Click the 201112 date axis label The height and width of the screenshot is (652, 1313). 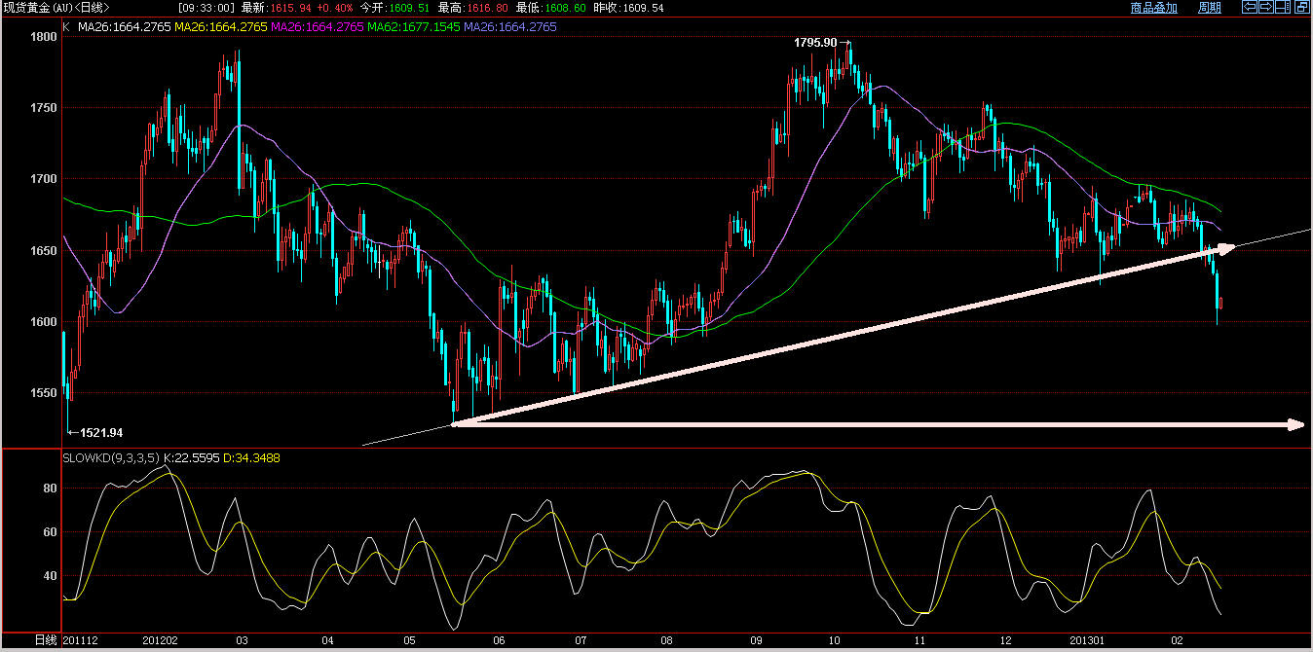[x=81, y=640]
